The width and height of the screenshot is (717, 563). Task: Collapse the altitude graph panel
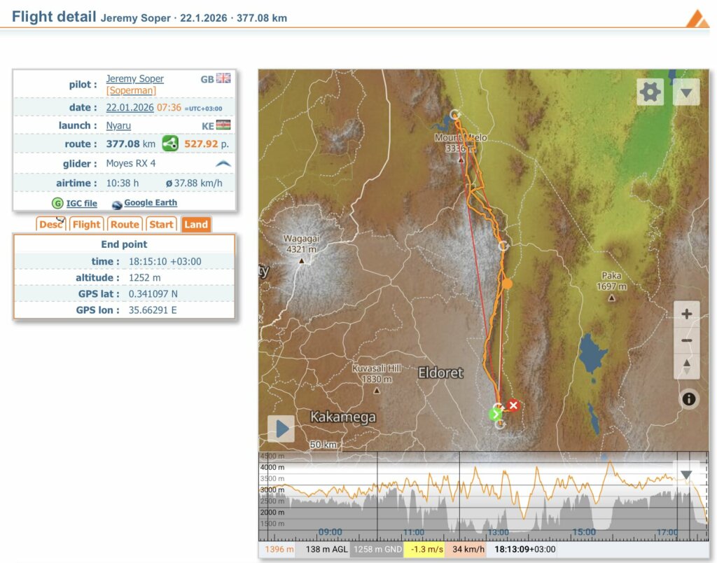pyautogui.click(x=686, y=474)
